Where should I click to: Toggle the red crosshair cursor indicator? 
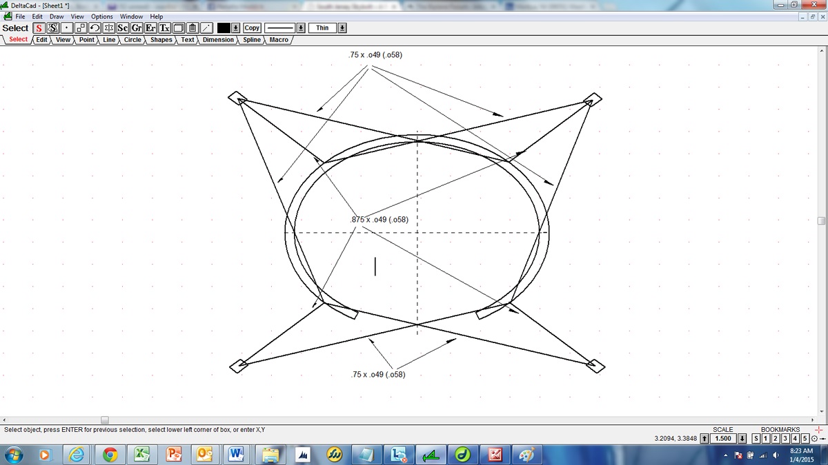819,430
